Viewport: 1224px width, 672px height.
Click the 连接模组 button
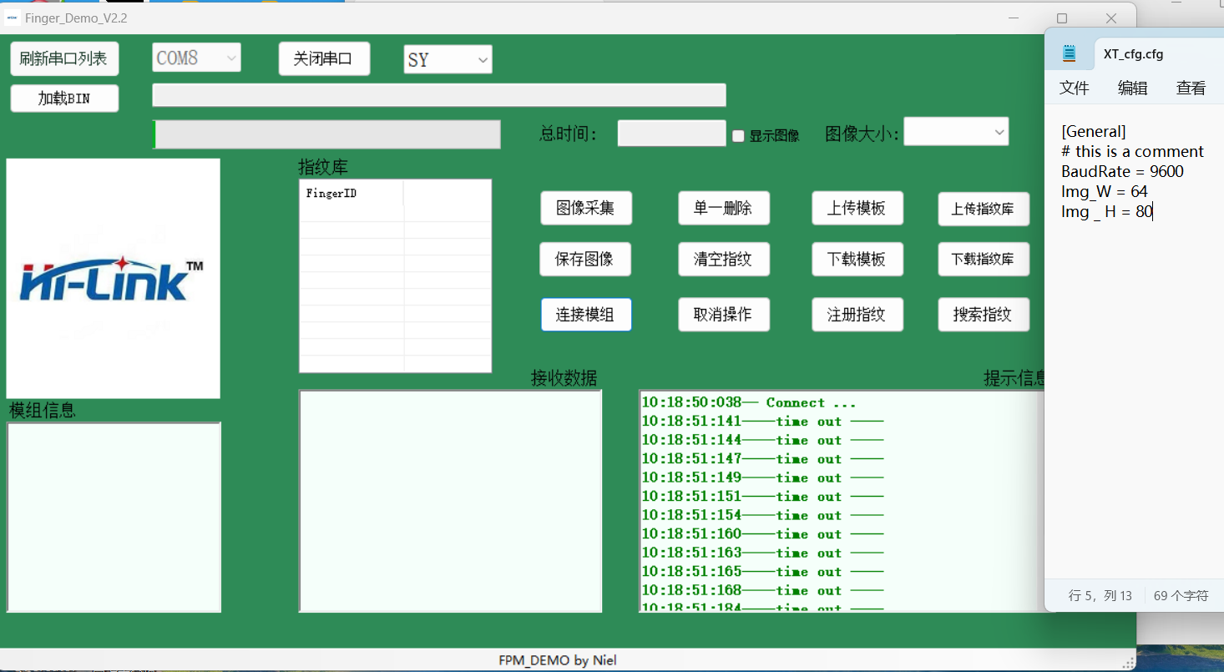pos(586,315)
